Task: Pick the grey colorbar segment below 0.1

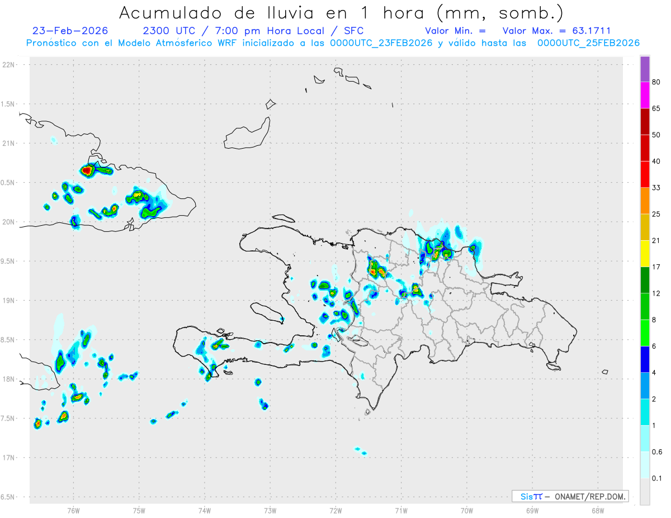Action: 645,491
